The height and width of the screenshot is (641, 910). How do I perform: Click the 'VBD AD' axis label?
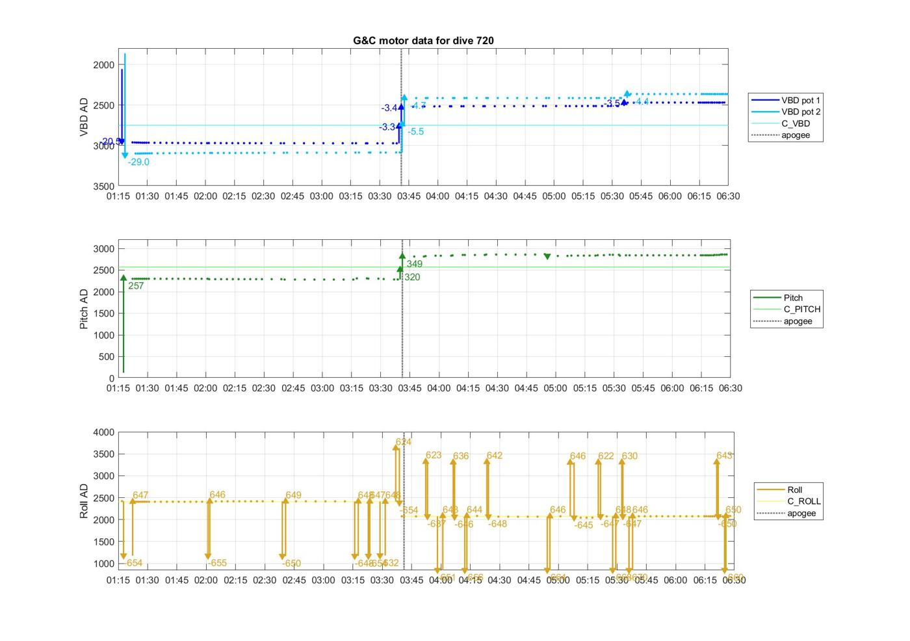pos(84,117)
